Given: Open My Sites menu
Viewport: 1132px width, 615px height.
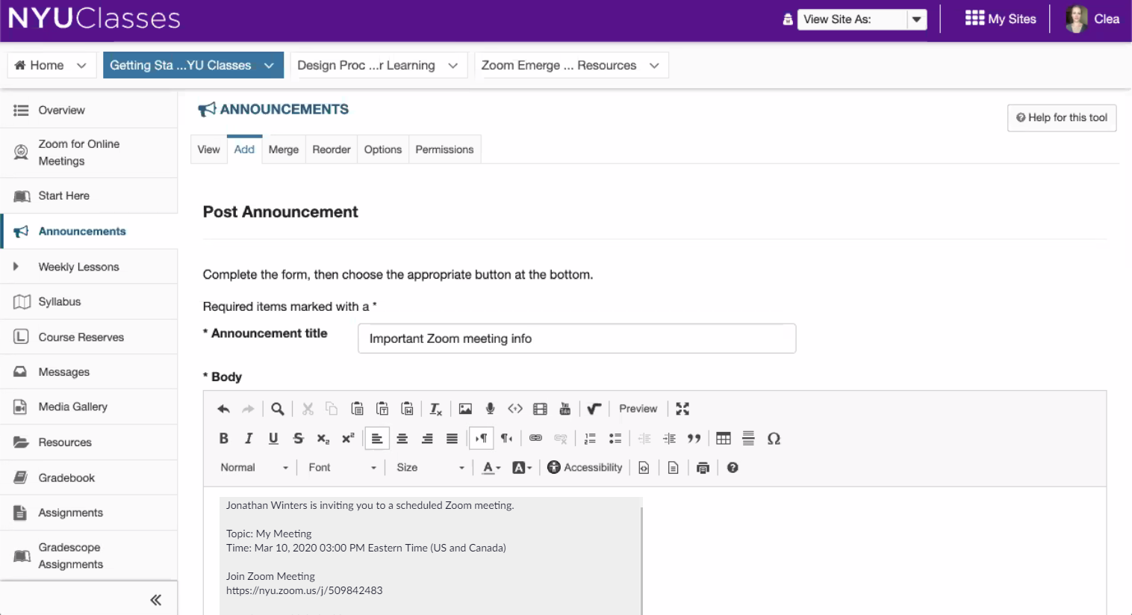Looking at the screenshot, I should [1001, 19].
